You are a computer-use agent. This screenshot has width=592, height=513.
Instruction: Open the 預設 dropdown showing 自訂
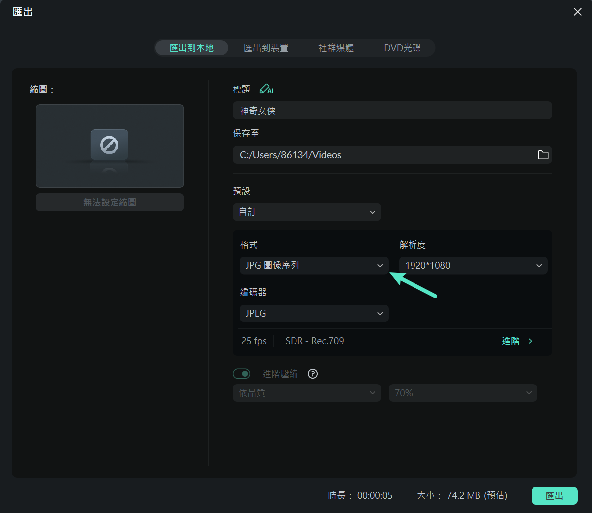click(x=306, y=212)
